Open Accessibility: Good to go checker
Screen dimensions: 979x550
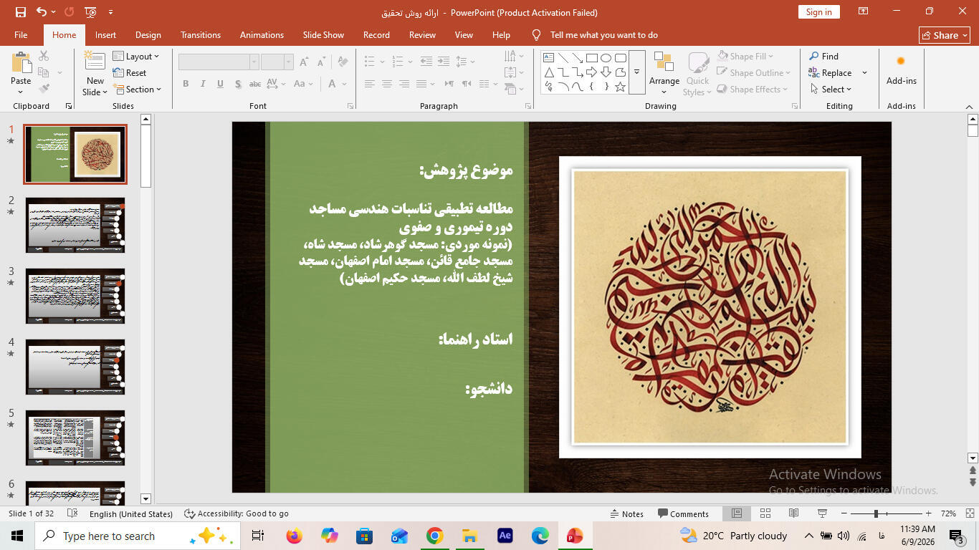coord(237,513)
